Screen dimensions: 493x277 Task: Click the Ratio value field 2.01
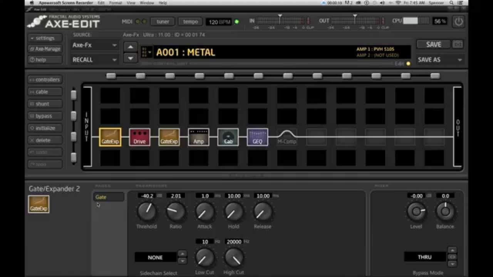tap(176, 196)
